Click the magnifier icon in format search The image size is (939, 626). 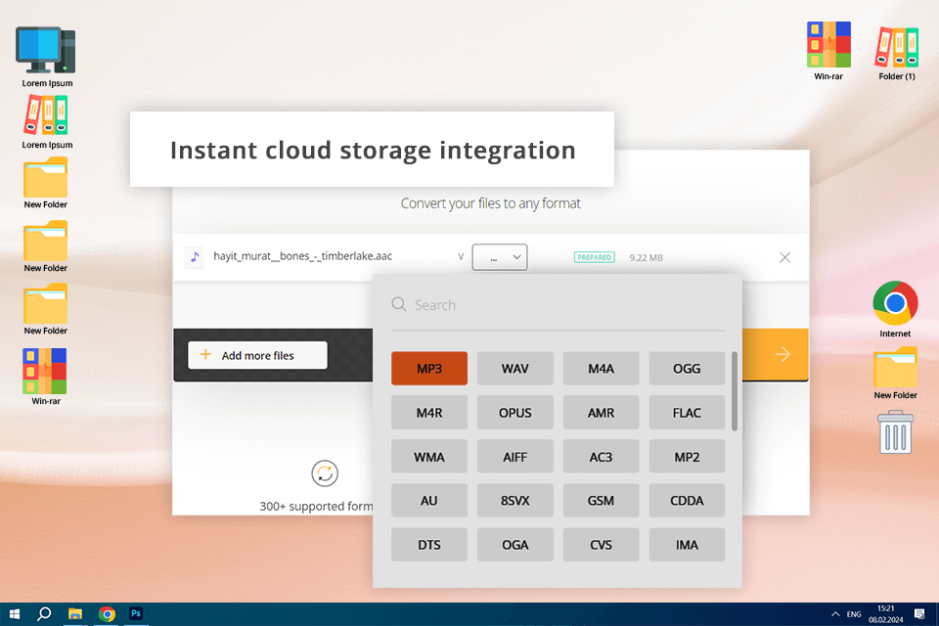coord(399,304)
